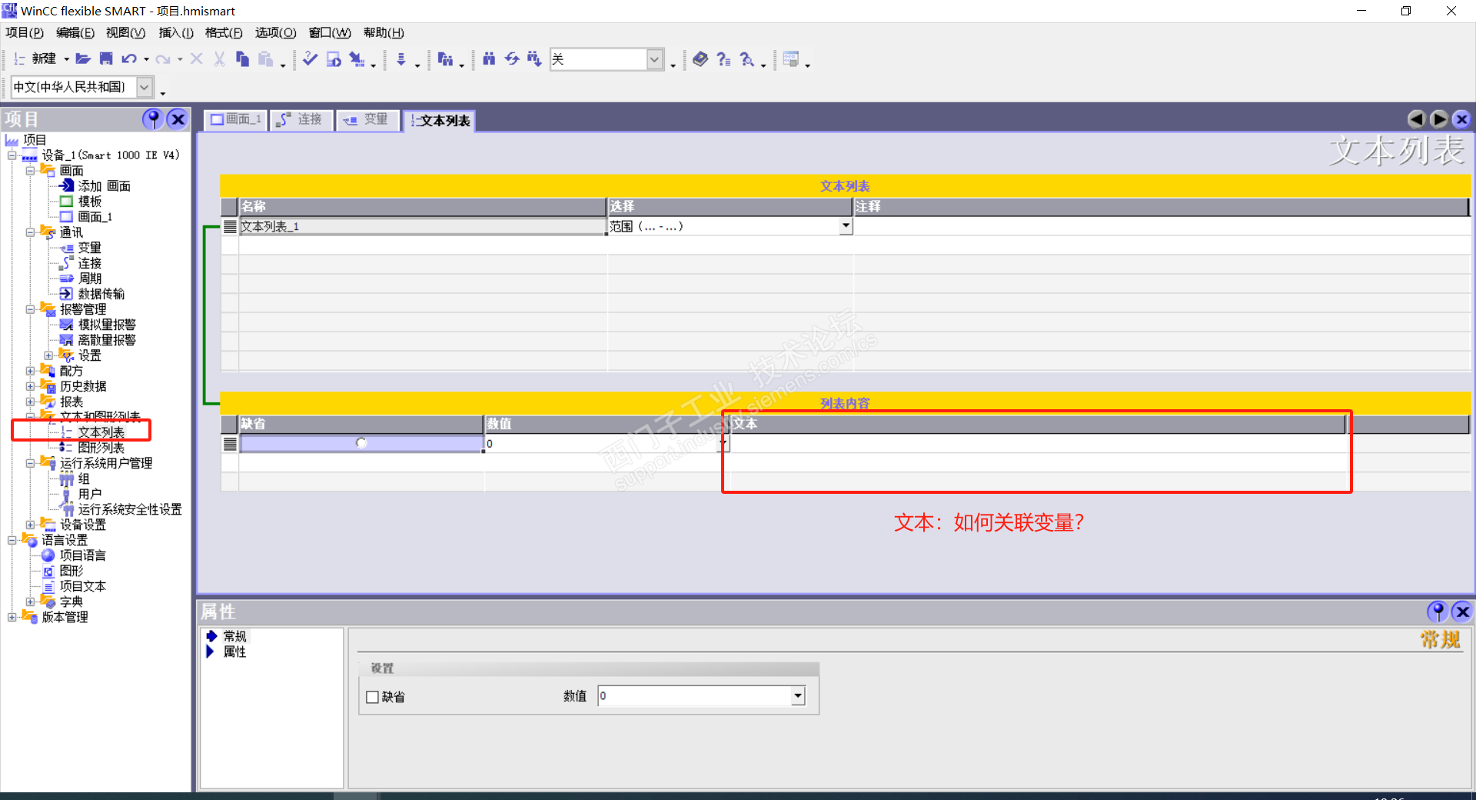1476x800 pixels.
Task: Save the project with the floppy icon
Action: point(106,59)
